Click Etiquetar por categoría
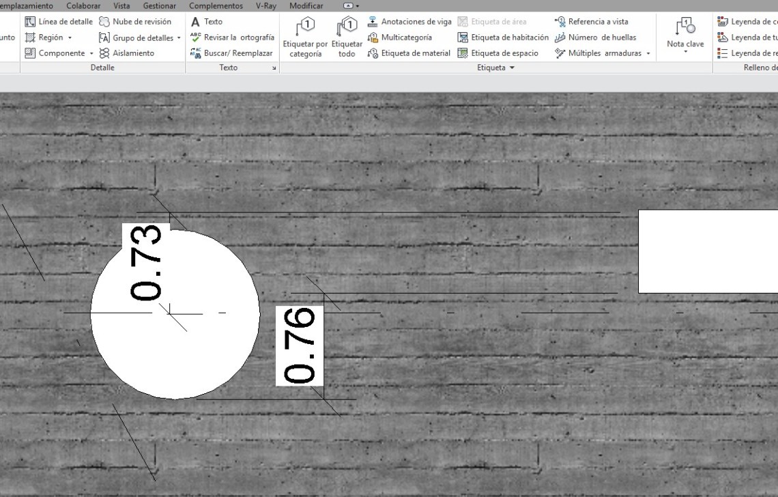This screenshot has height=497, width=778. 305,38
